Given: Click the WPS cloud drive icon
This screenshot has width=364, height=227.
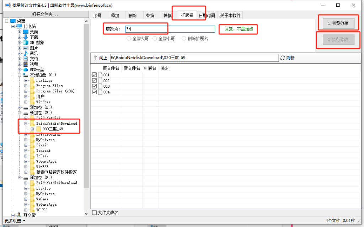Looking at the screenshot, I should point(26,70).
